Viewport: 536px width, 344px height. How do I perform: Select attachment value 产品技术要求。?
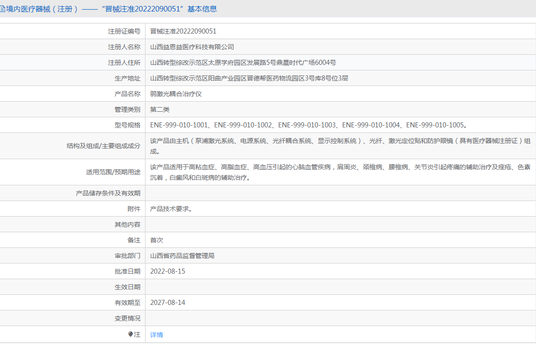(x=171, y=209)
